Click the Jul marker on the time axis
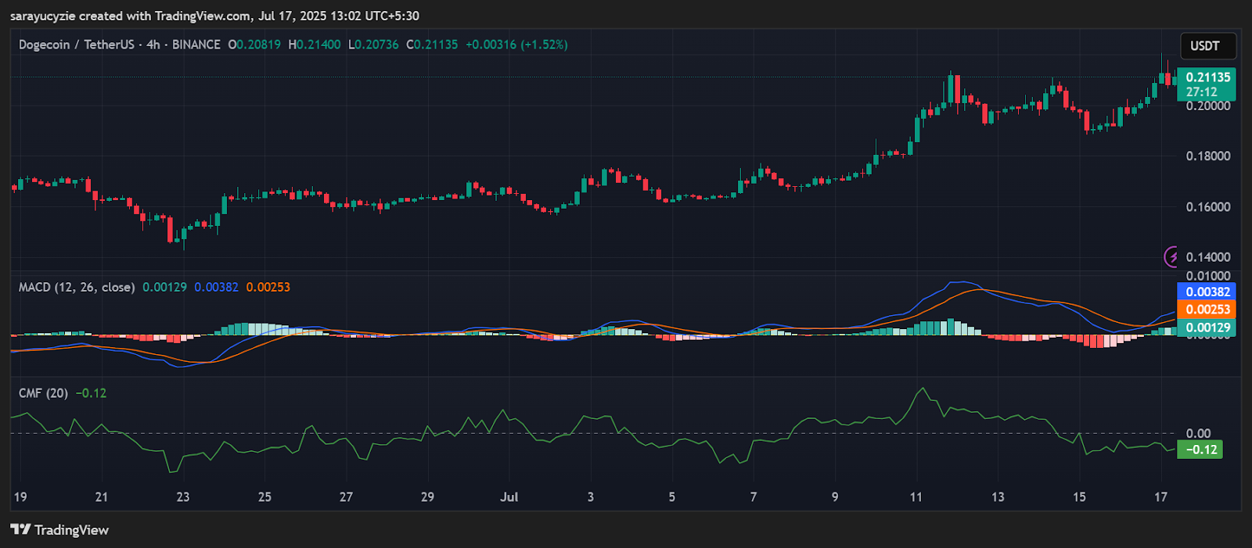This screenshot has width=1252, height=548. click(x=509, y=497)
